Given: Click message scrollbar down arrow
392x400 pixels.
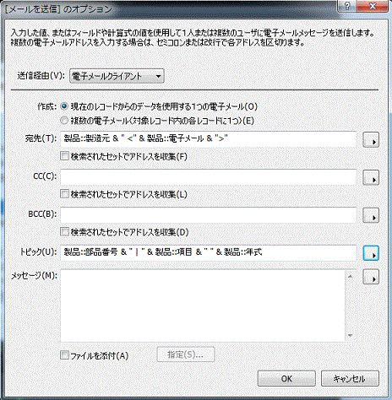Looking at the screenshot, I should tap(351, 335).
